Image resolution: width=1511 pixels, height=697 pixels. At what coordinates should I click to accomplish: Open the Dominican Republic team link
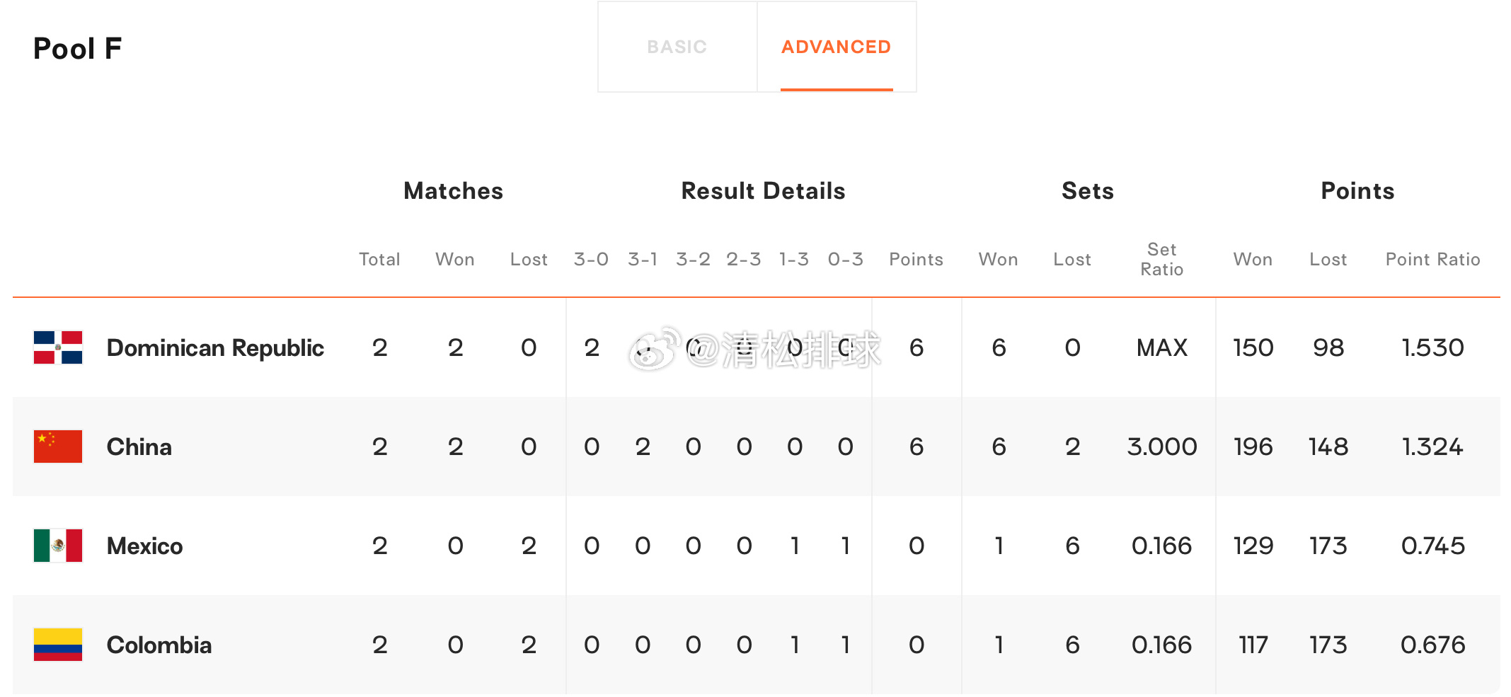(x=215, y=347)
